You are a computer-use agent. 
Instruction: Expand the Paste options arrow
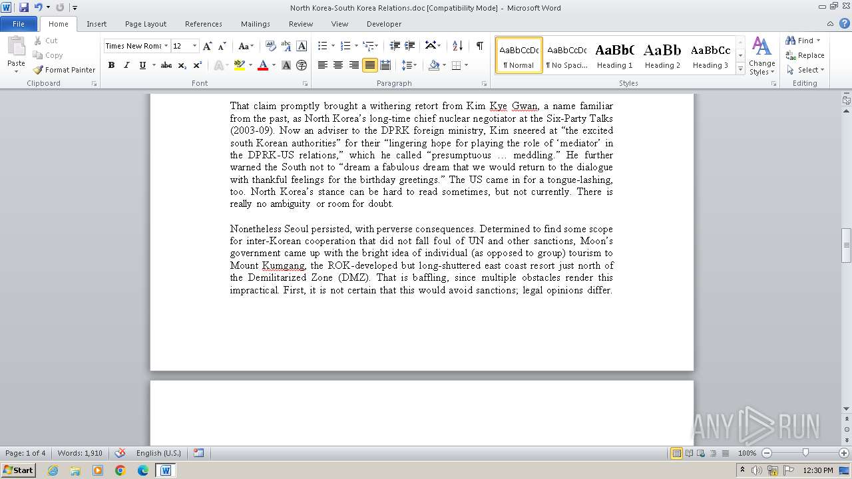(x=17, y=71)
